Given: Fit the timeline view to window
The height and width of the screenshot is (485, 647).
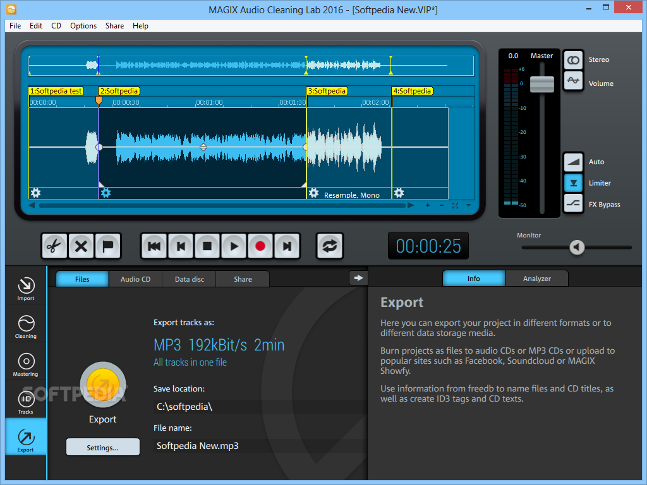Looking at the screenshot, I should click(455, 205).
